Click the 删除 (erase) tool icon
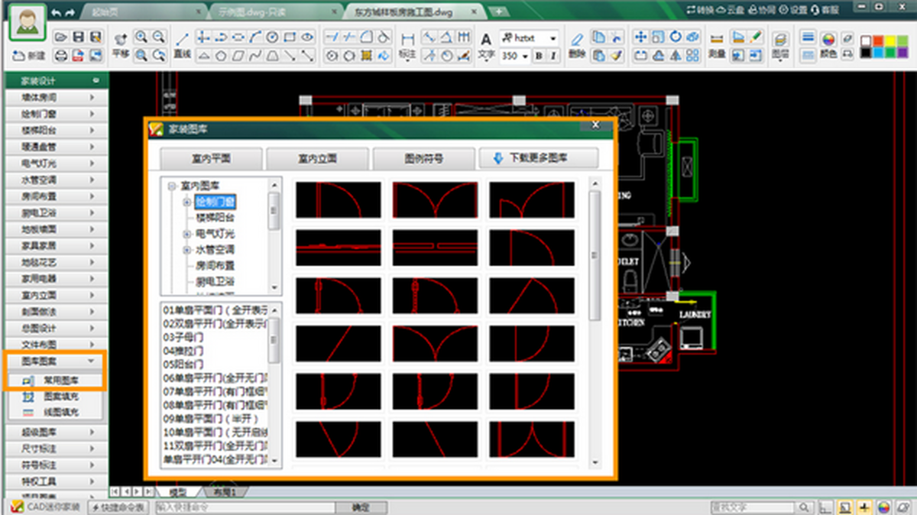 click(x=577, y=43)
